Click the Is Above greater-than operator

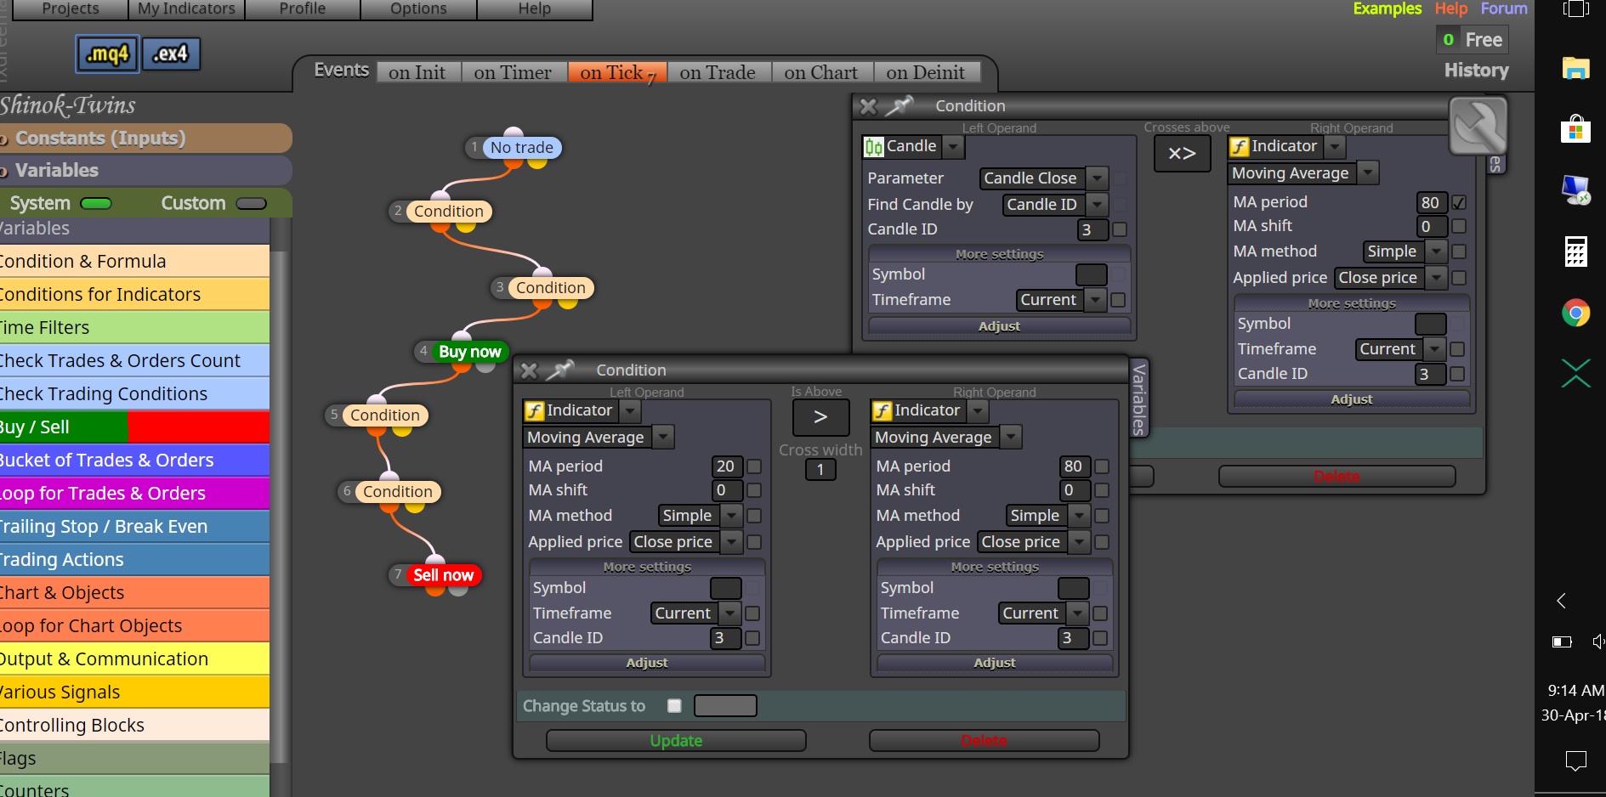click(x=820, y=417)
